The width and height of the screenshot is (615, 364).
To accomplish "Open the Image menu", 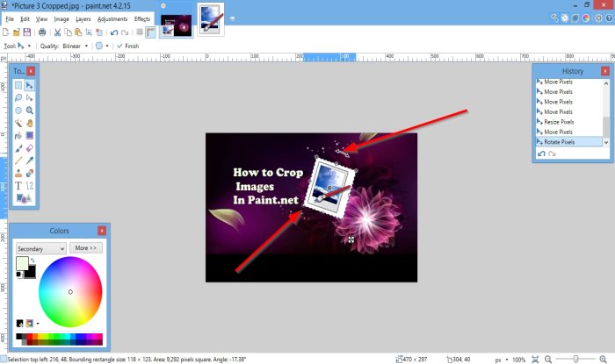I will pyautogui.click(x=61, y=18).
